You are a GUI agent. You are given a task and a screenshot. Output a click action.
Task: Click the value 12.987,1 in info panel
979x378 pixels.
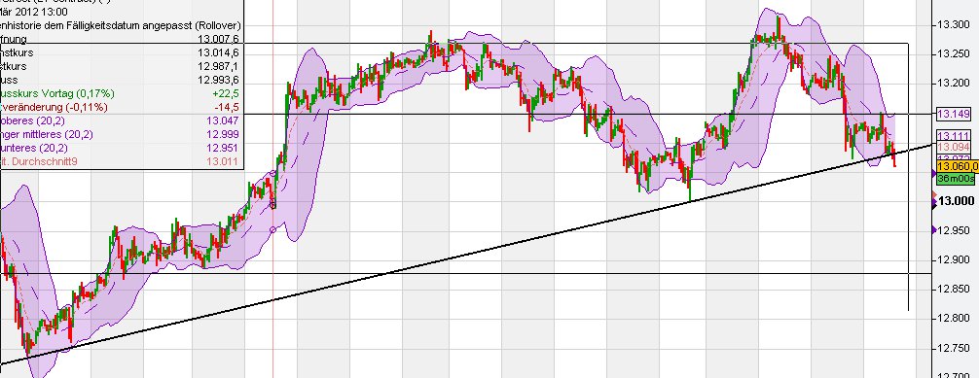218,66
